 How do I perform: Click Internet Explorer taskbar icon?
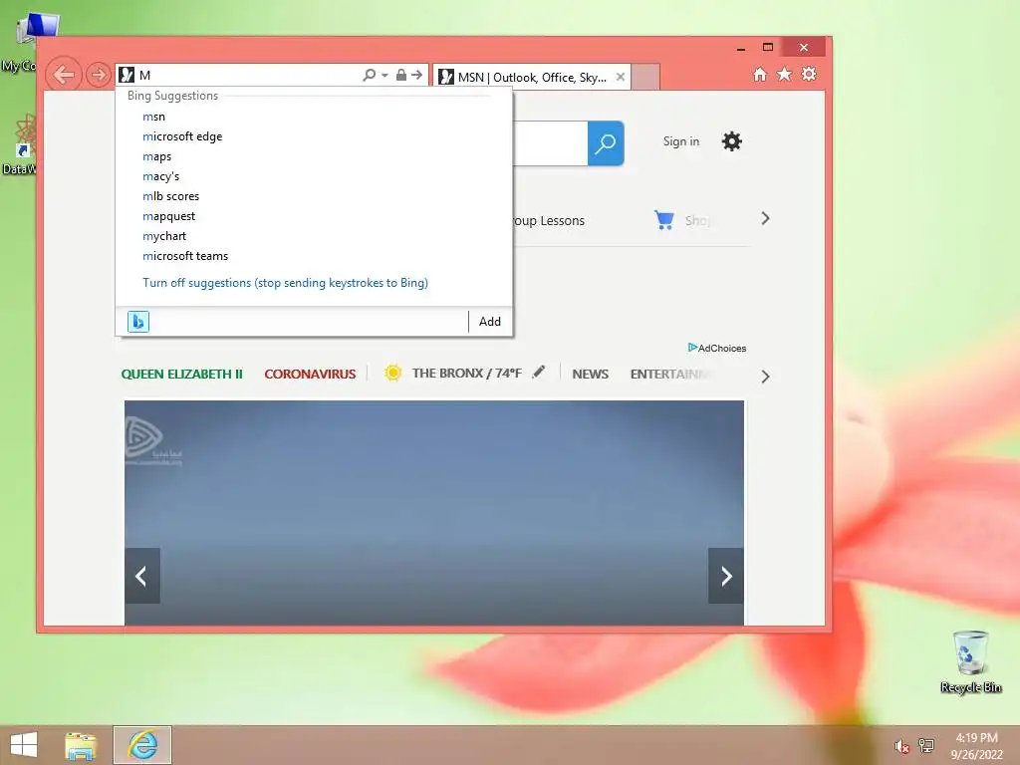pyautogui.click(x=142, y=745)
